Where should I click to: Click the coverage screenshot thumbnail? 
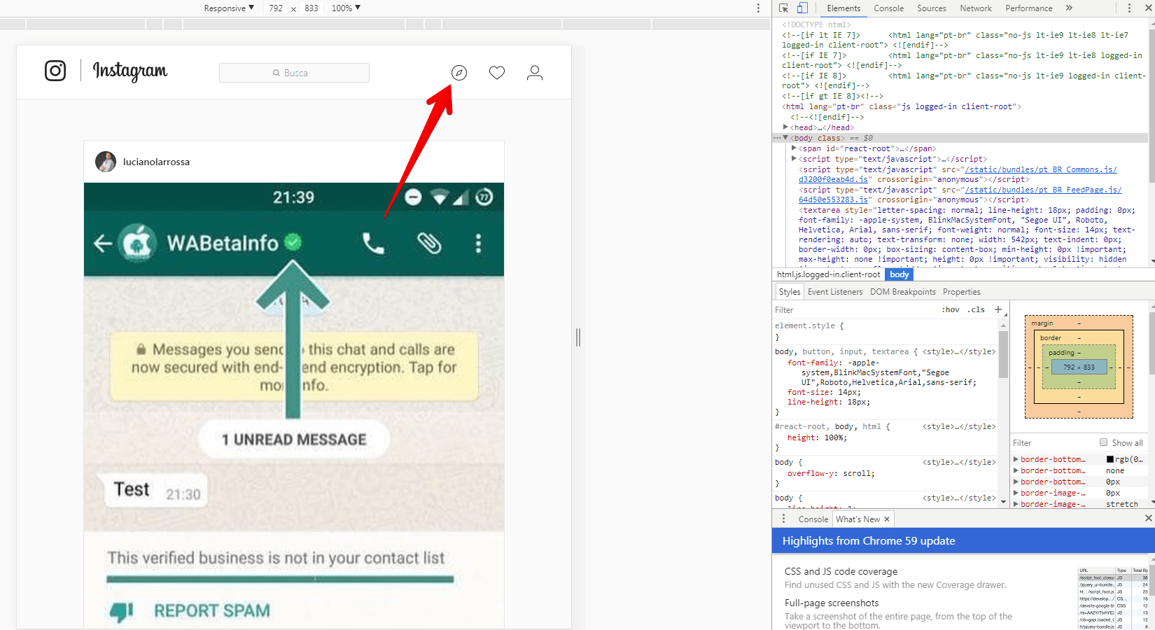1112,598
